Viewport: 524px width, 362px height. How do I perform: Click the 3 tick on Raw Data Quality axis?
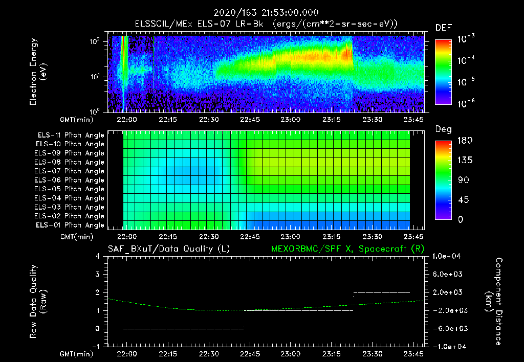tap(98, 275)
